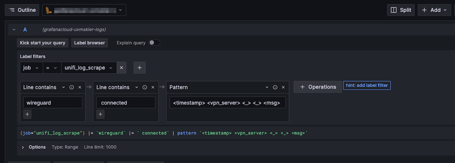Click the connected text field
The image size is (455, 163).
click(x=126, y=103)
